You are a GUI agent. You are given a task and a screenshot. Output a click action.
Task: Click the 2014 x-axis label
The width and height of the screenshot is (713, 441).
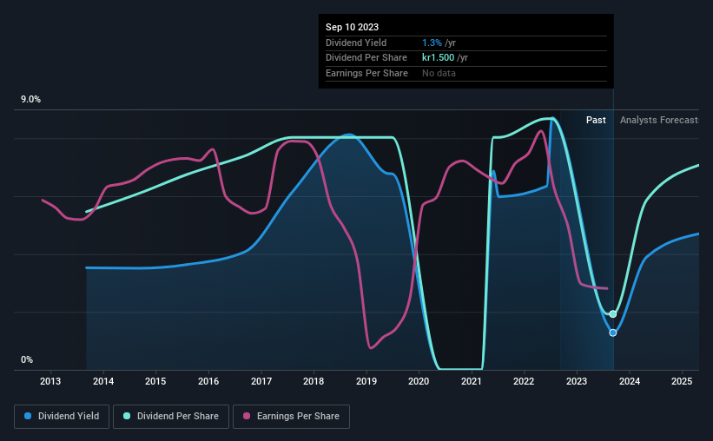103,381
